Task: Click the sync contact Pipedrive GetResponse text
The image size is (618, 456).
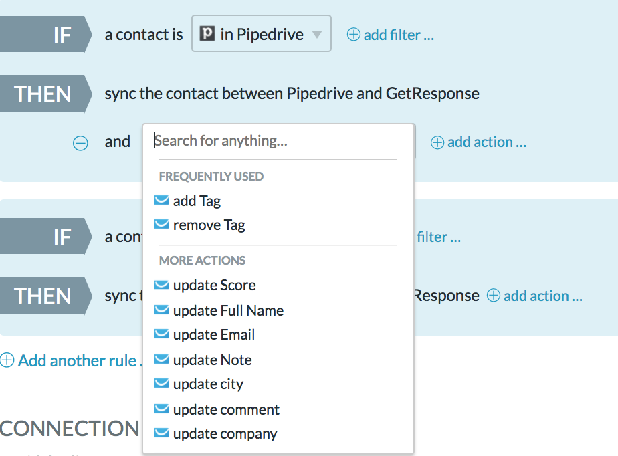Action: coord(292,94)
